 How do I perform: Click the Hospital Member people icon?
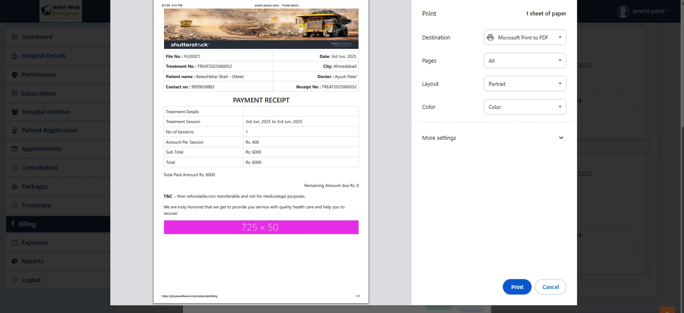tap(15, 112)
